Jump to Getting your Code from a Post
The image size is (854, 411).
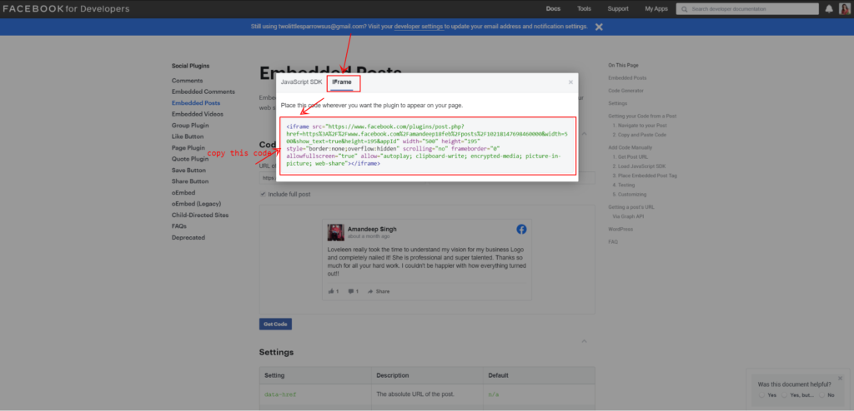[642, 116]
